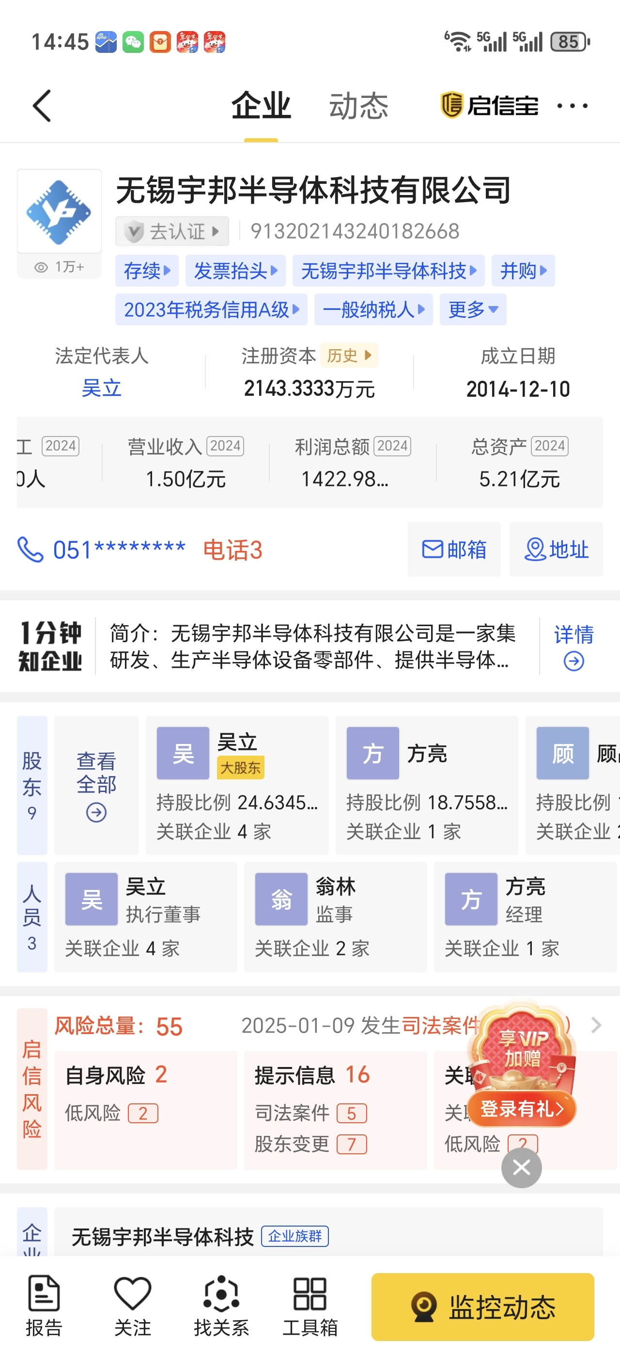Open the 存续 status tag
The width and height of the screenshot is (620, 1358).
(147, 271)
